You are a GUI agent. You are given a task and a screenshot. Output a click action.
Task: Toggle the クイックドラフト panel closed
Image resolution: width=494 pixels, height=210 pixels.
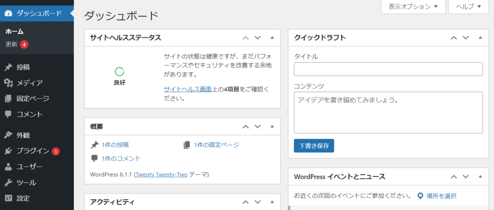pyautogui.click(x=480, y=38)
